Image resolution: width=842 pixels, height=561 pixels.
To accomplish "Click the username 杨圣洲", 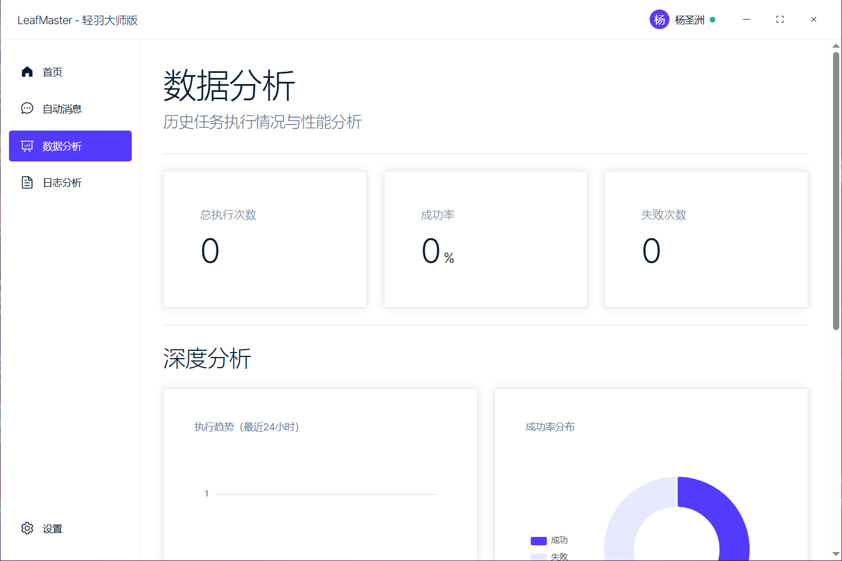I will tap(690, 20).
